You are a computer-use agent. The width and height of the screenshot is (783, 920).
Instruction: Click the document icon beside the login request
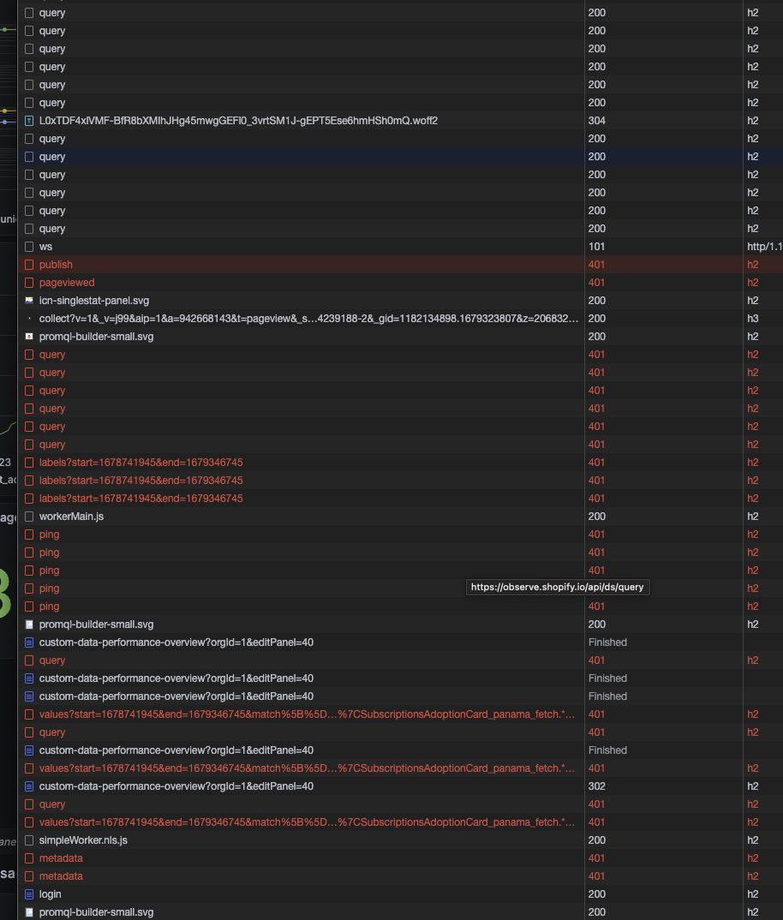click(28, 893)
